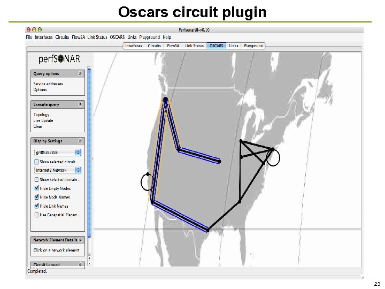Click 'Click on a network element' text
The width and height of the screenshot is (385, 289).
[56, 250]
